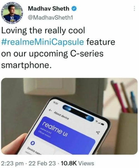Open the 10.8K Views count
The height and width of the screenshot is (168, 139).
click(x=77, y=164)
